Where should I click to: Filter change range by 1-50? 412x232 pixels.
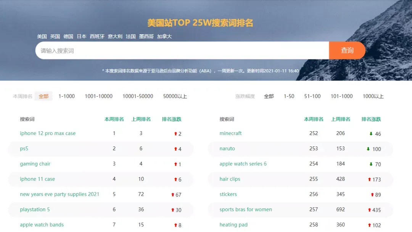[x=289, y=96]
